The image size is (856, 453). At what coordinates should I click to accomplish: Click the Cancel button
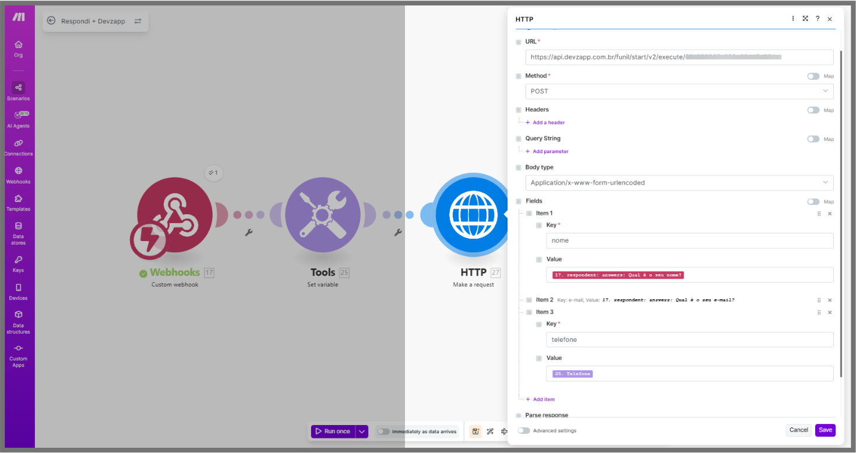798,430
